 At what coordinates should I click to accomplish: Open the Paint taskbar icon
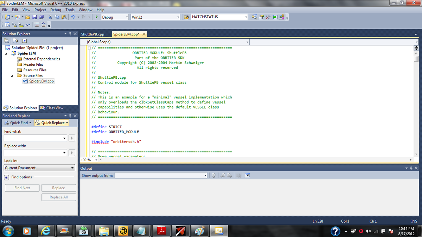click(x=199, y=231)
